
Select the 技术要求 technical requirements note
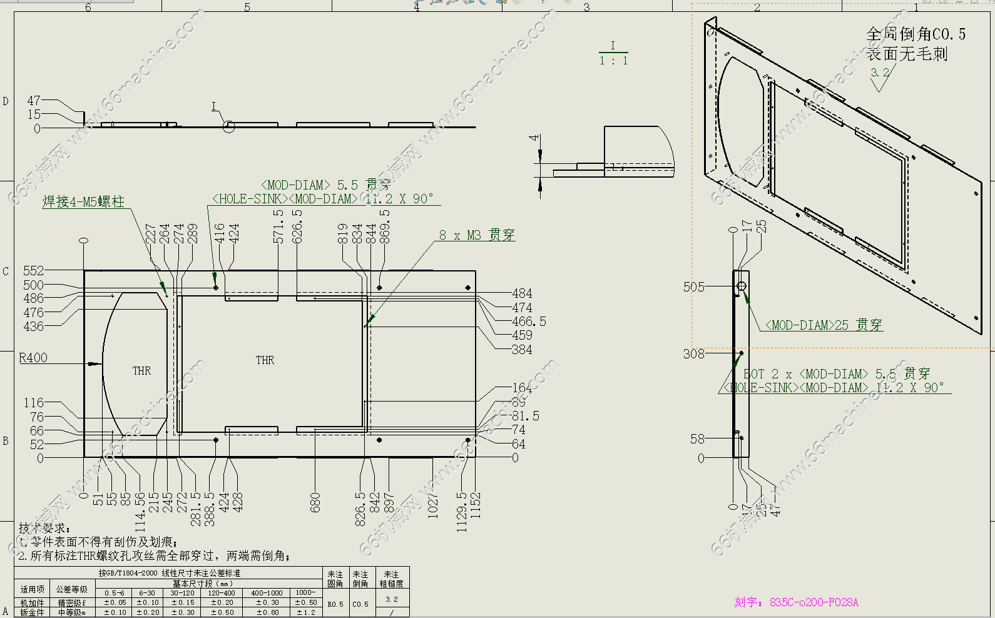click(x=45, y=529)
